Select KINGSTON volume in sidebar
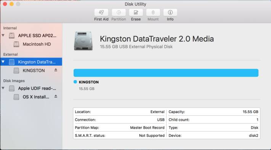271x150 pixels. [x=31, y=71]
